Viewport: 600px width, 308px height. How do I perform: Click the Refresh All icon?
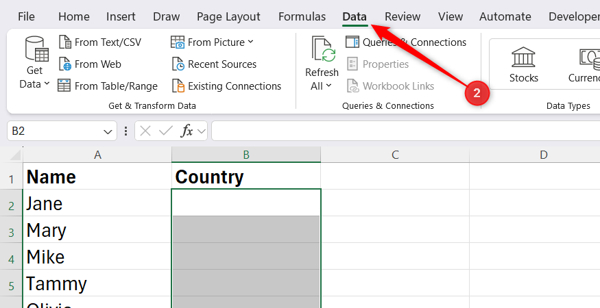324,49
